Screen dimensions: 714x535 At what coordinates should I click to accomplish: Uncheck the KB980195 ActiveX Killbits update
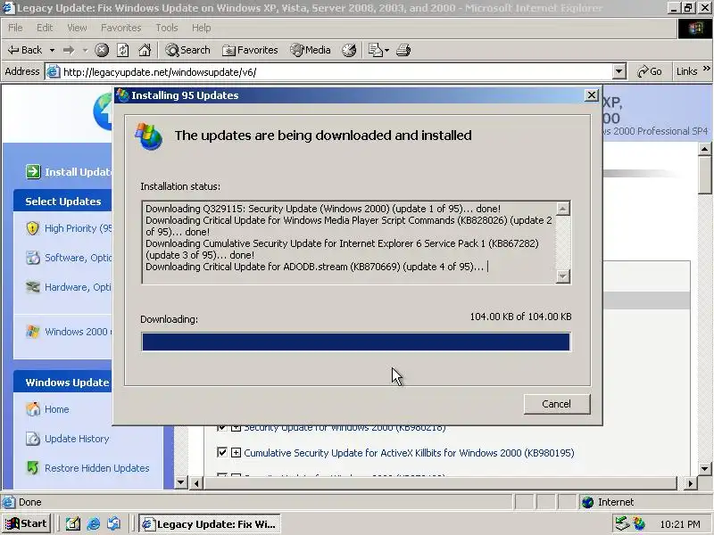[x=221, y=452]
